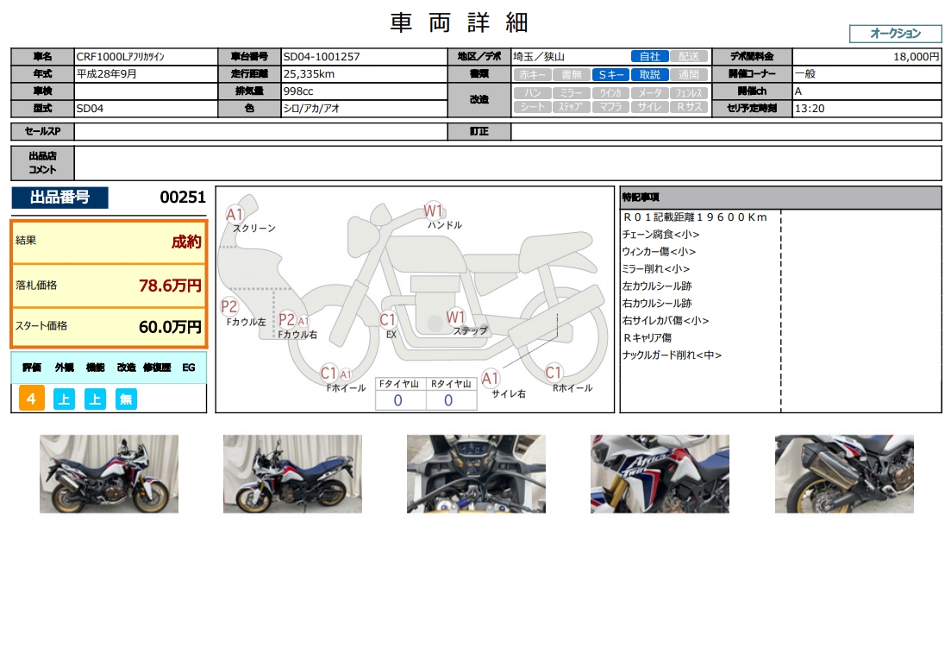
Task: Select the 型式 value SD04
Action: tap(90, 108)
